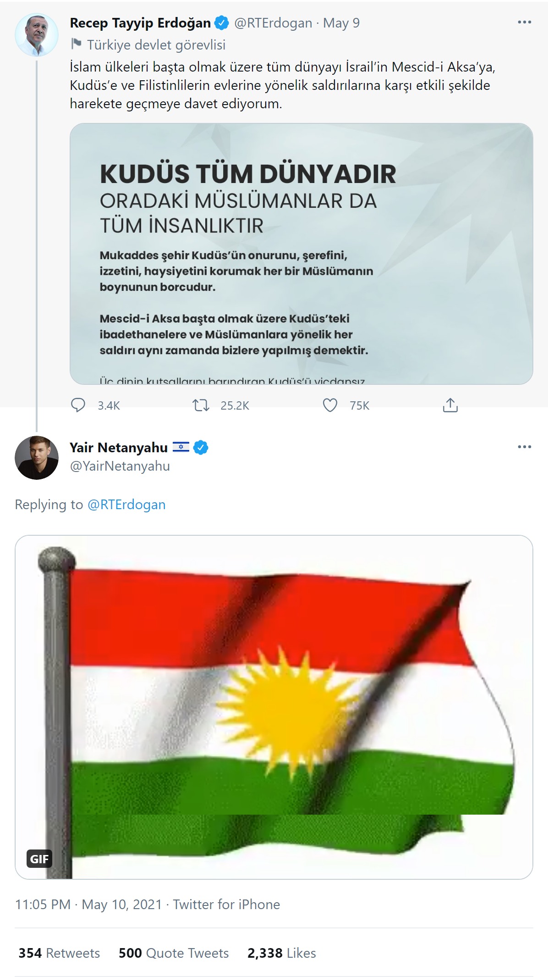Viewport: 548px width, 977px height.
Task: Click Yair Netanyahu's profile avatar
Action: pos(37,457)
